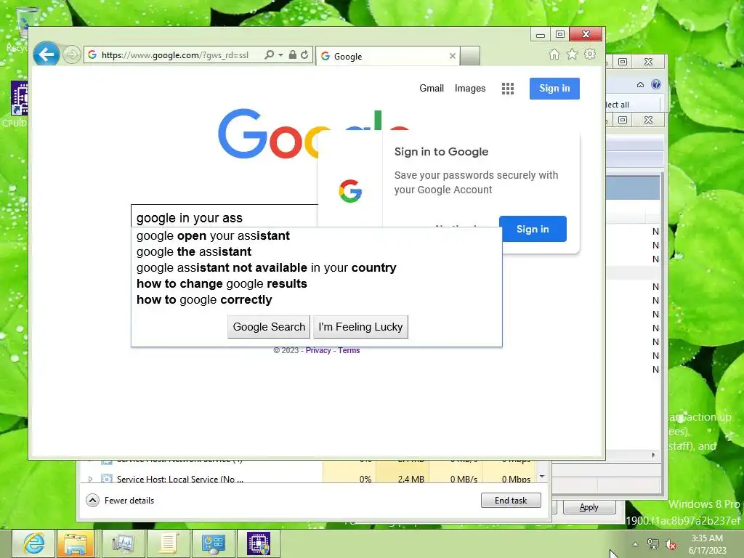Viewport: 744px width, 558px height.
Task: Open the Images link
Action: (x=470, y=88)
